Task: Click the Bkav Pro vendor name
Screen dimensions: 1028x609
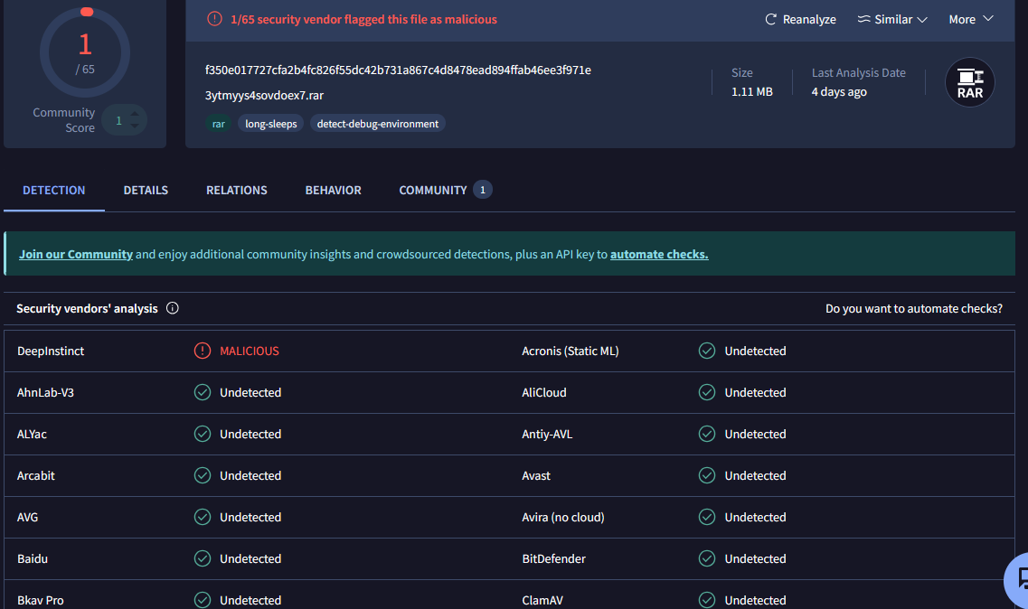Action: (x=40, y=600)
